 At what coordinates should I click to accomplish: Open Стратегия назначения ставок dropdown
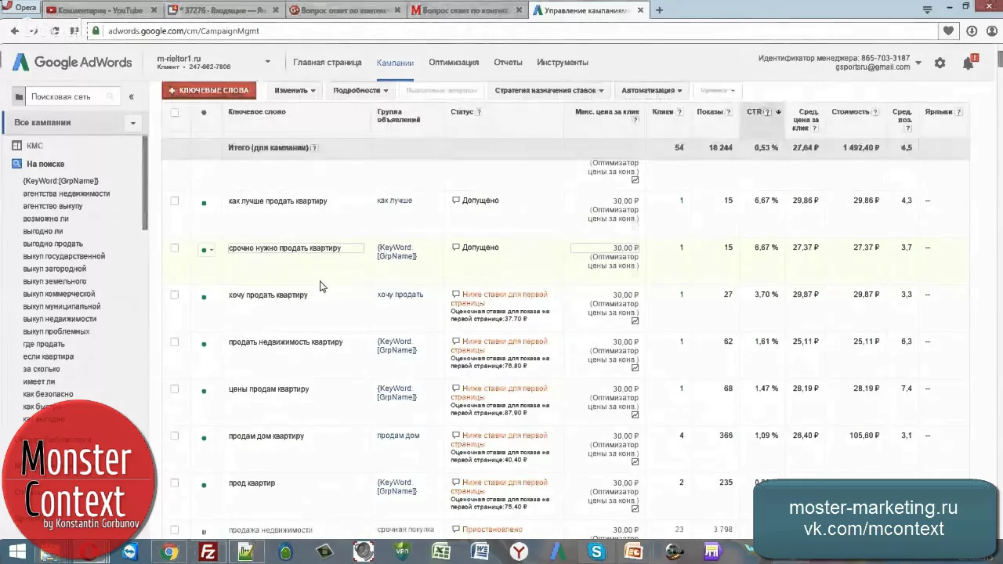point(549,90)
